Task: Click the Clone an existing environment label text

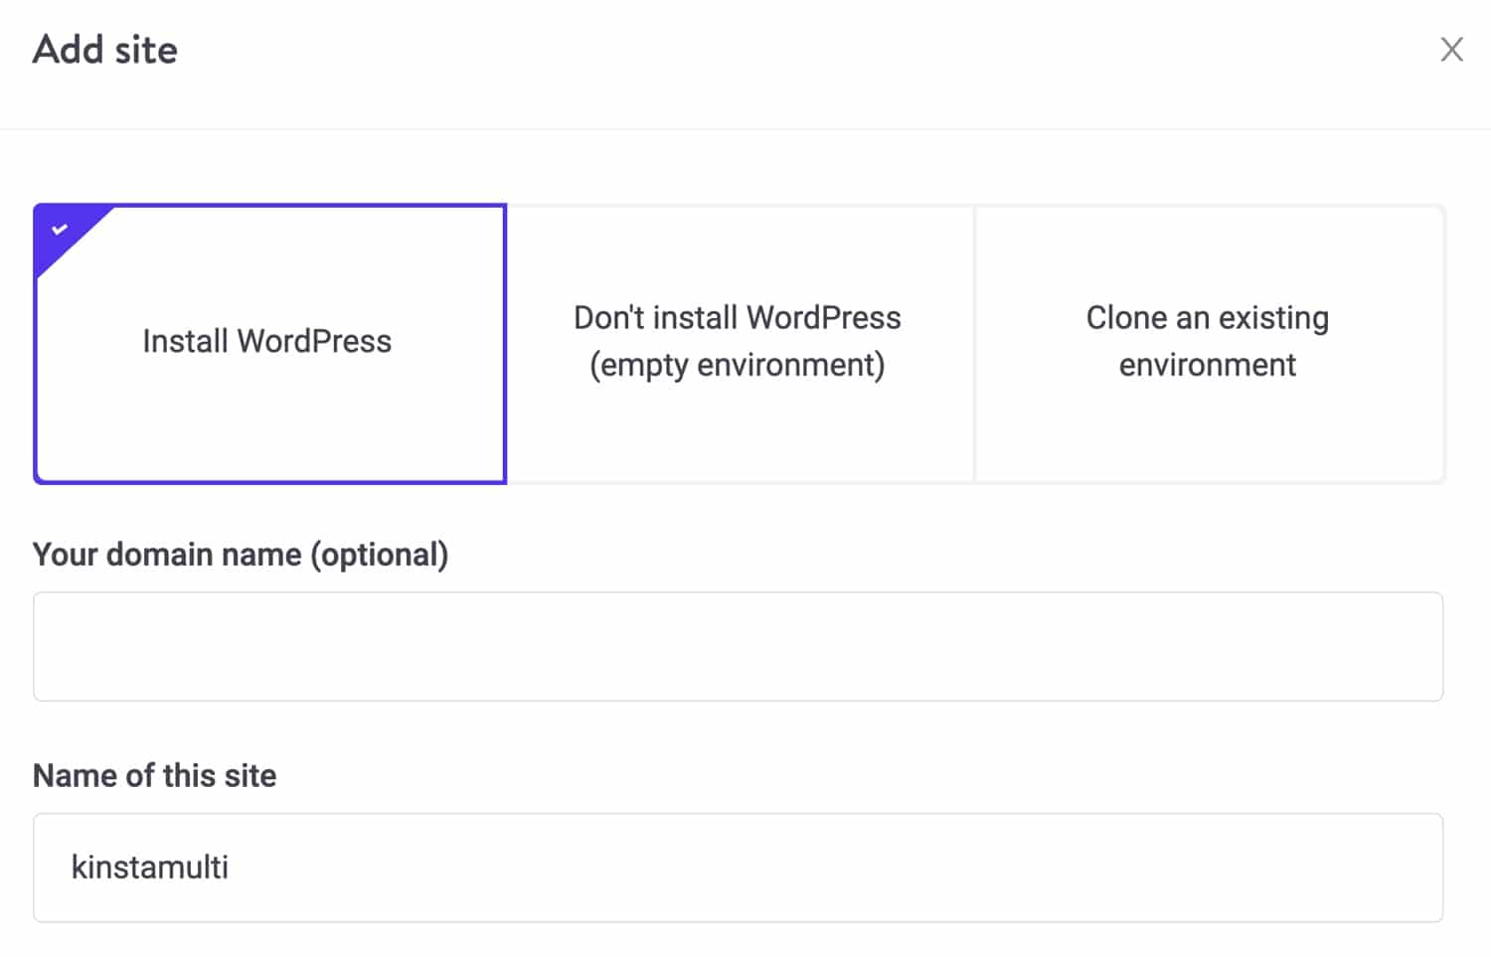Action: click(x=1207, y=341)
